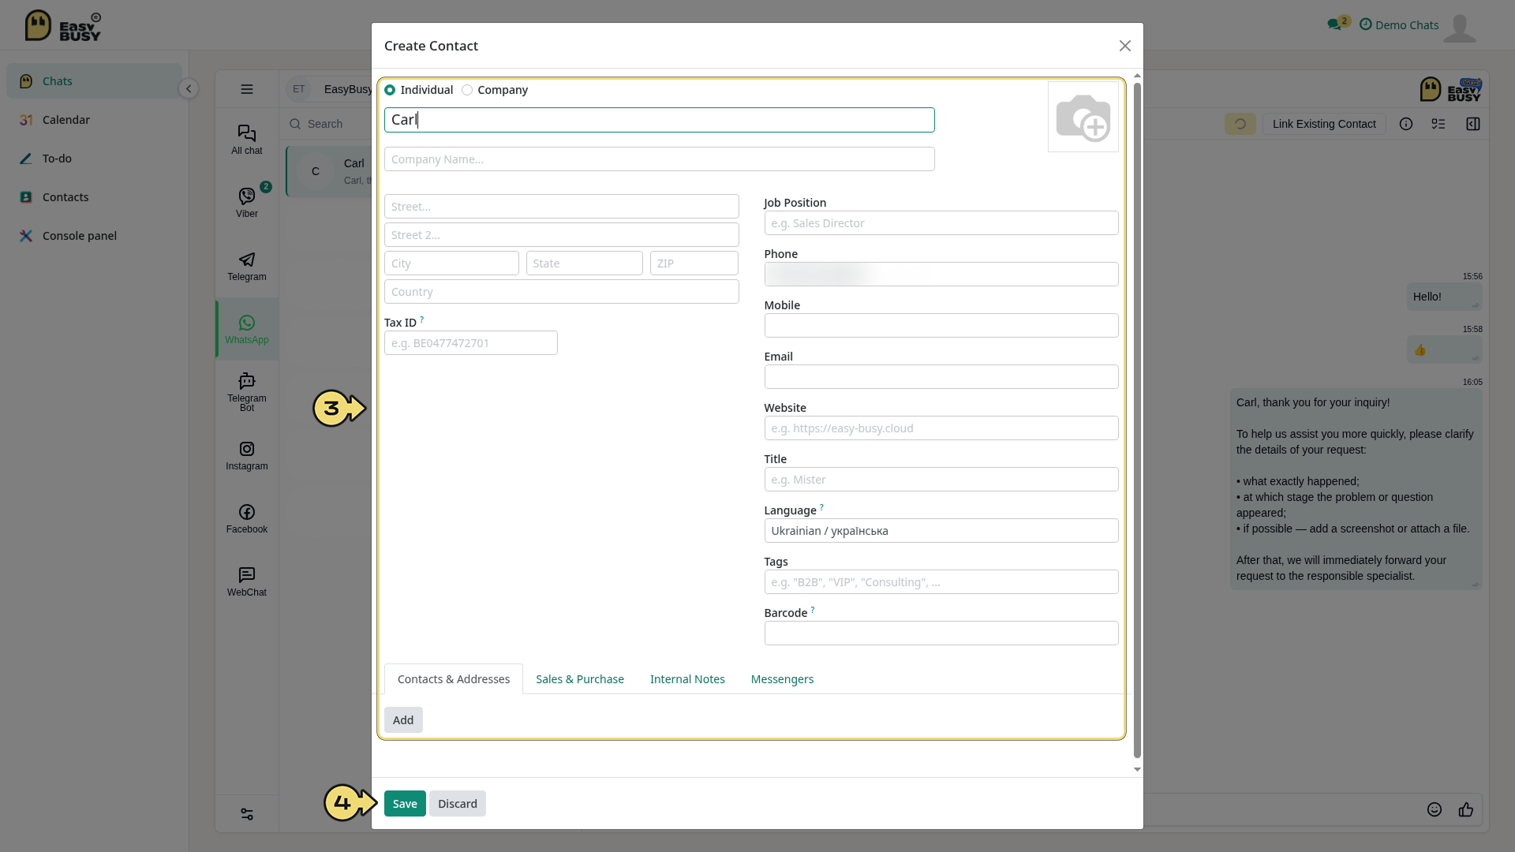
Task: Click the info icon in chat header
Action: pos(1406,124)
